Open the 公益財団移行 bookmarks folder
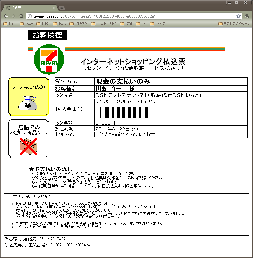Screen dimensions: 253x258 click(104, 24)
